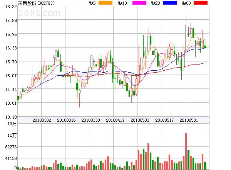Select the 20180503 date marker

tap(140, 120)
